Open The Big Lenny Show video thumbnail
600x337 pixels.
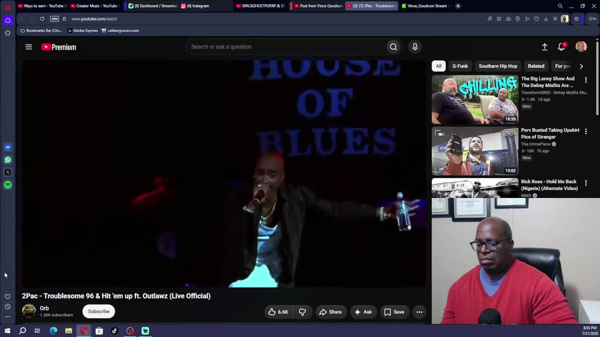[x=475, y=100]
